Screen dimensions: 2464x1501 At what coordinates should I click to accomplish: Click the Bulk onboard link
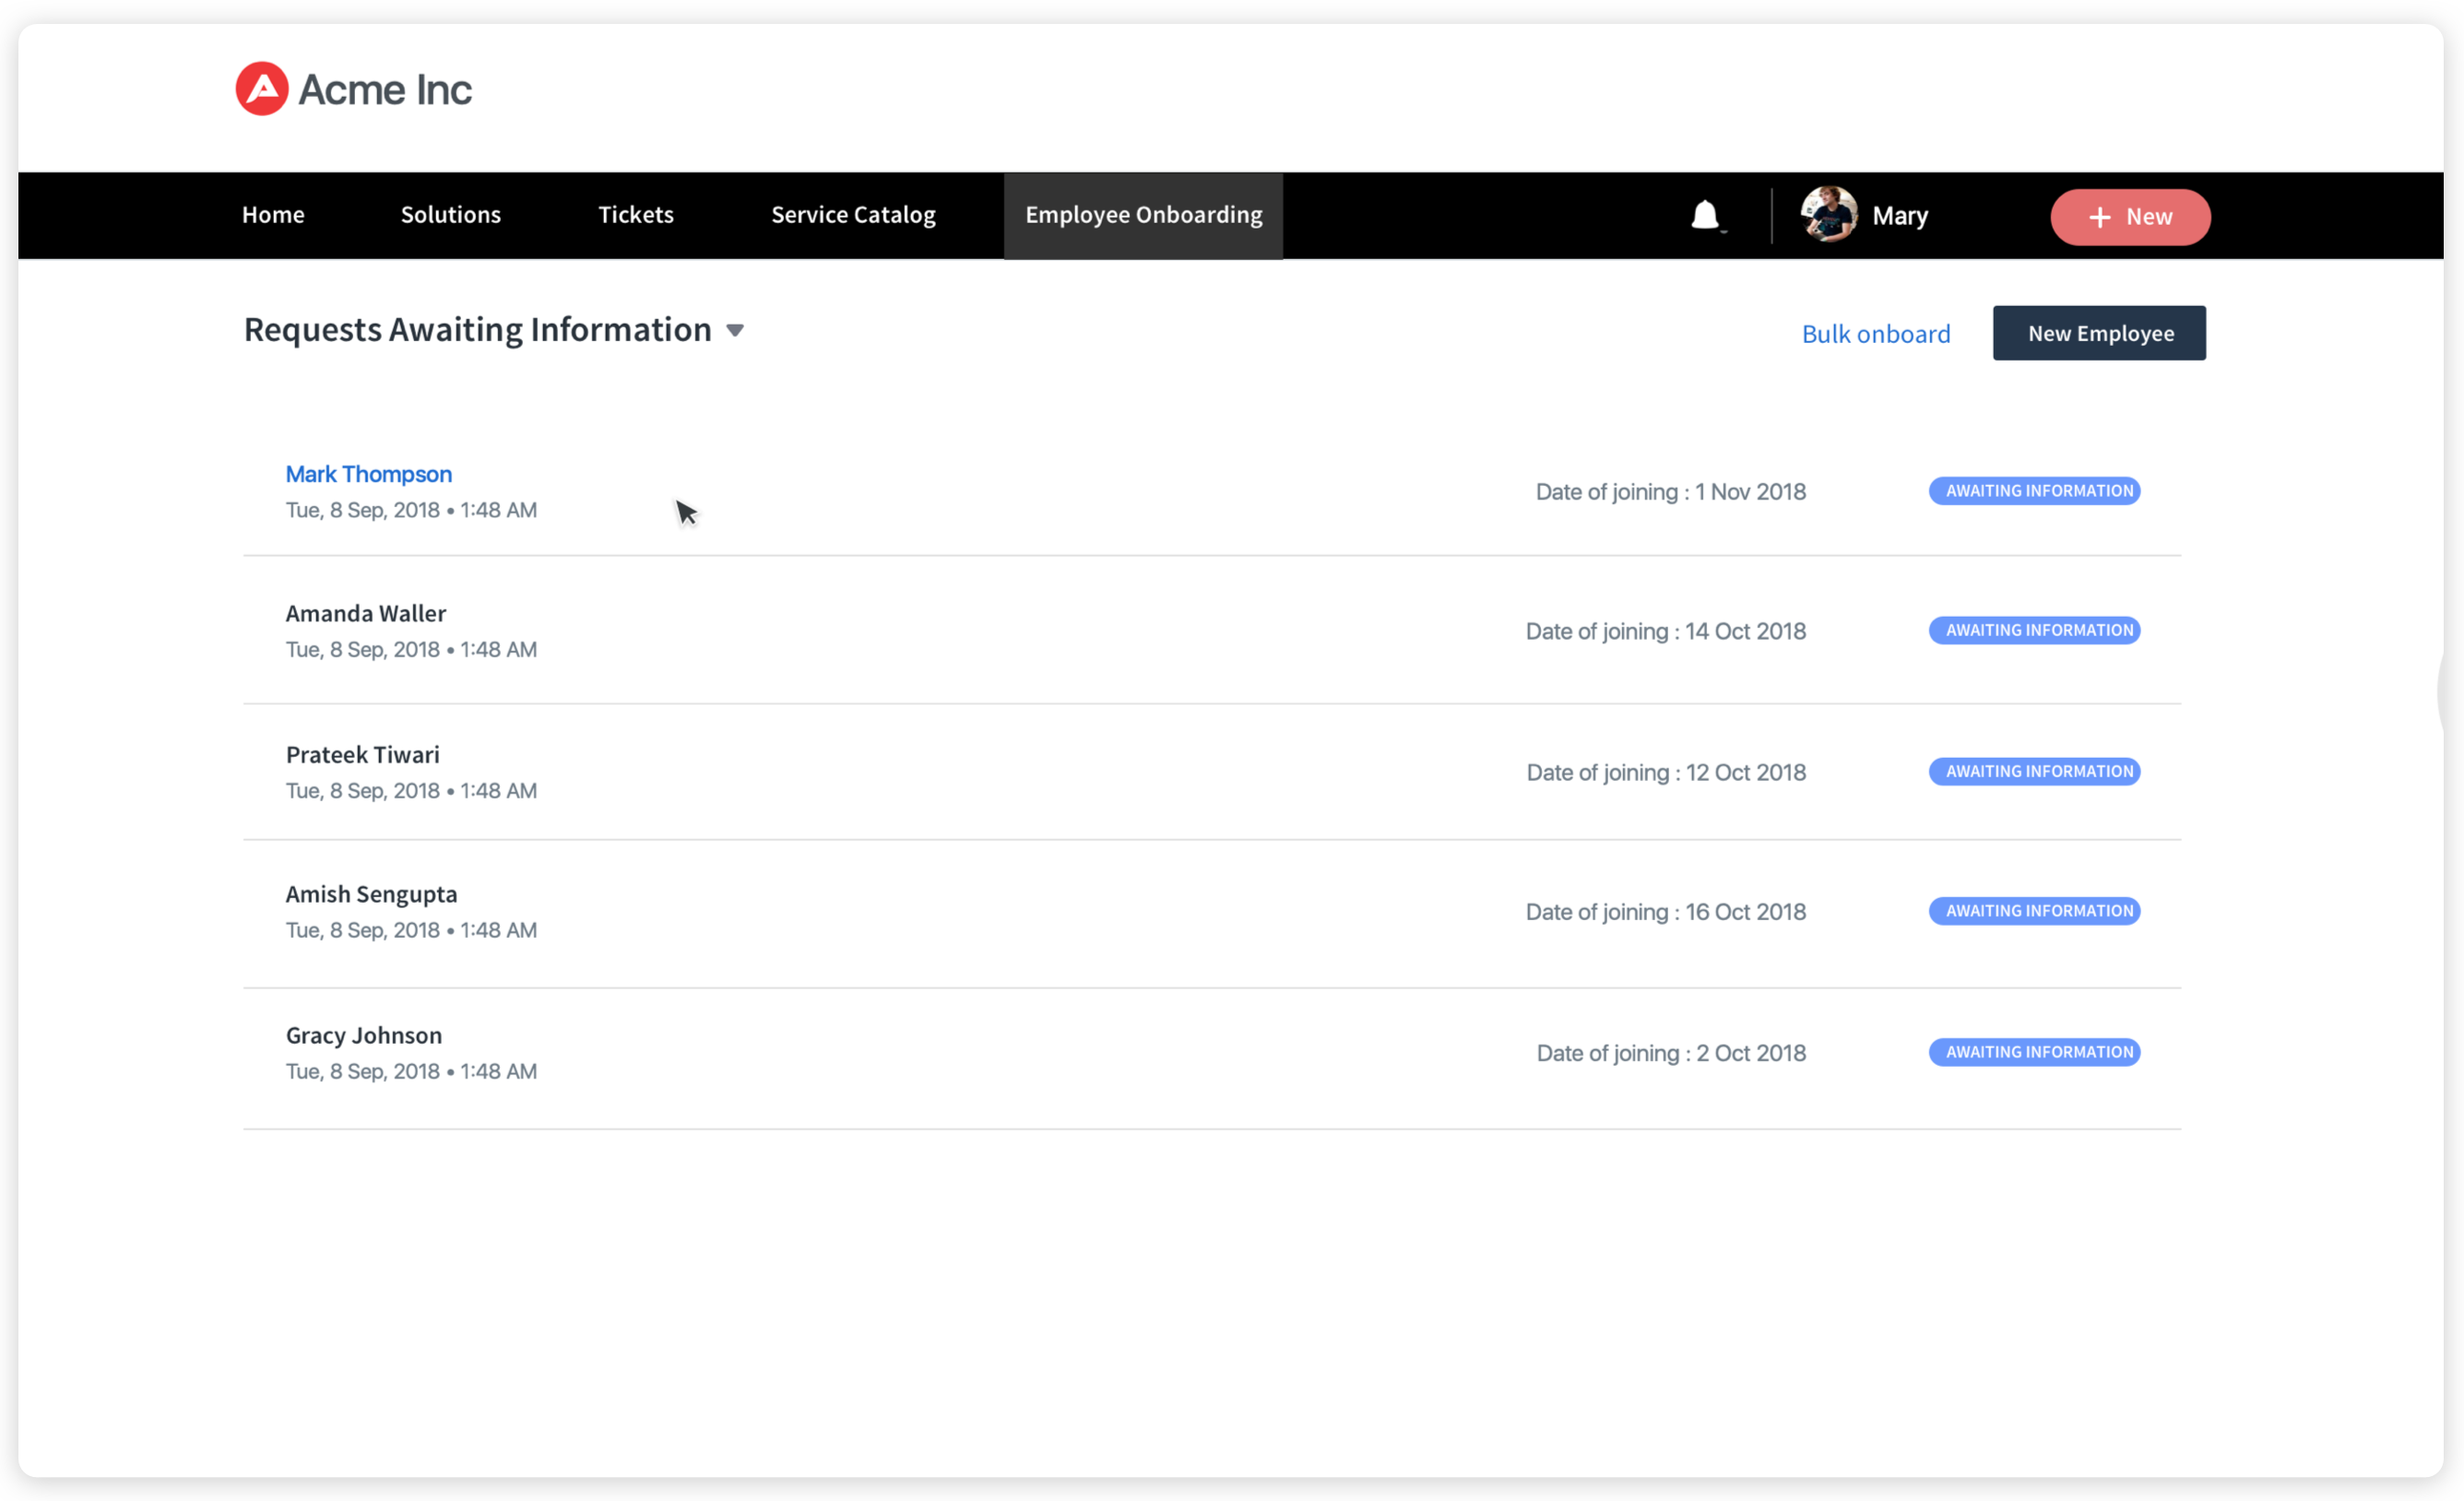(x=1876, y=333)
